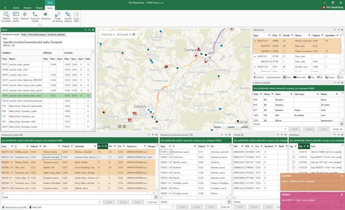This screenshot has height=210, width=345.
Task: Open the Ostatní ribbon tab
Action: [39, 8]
